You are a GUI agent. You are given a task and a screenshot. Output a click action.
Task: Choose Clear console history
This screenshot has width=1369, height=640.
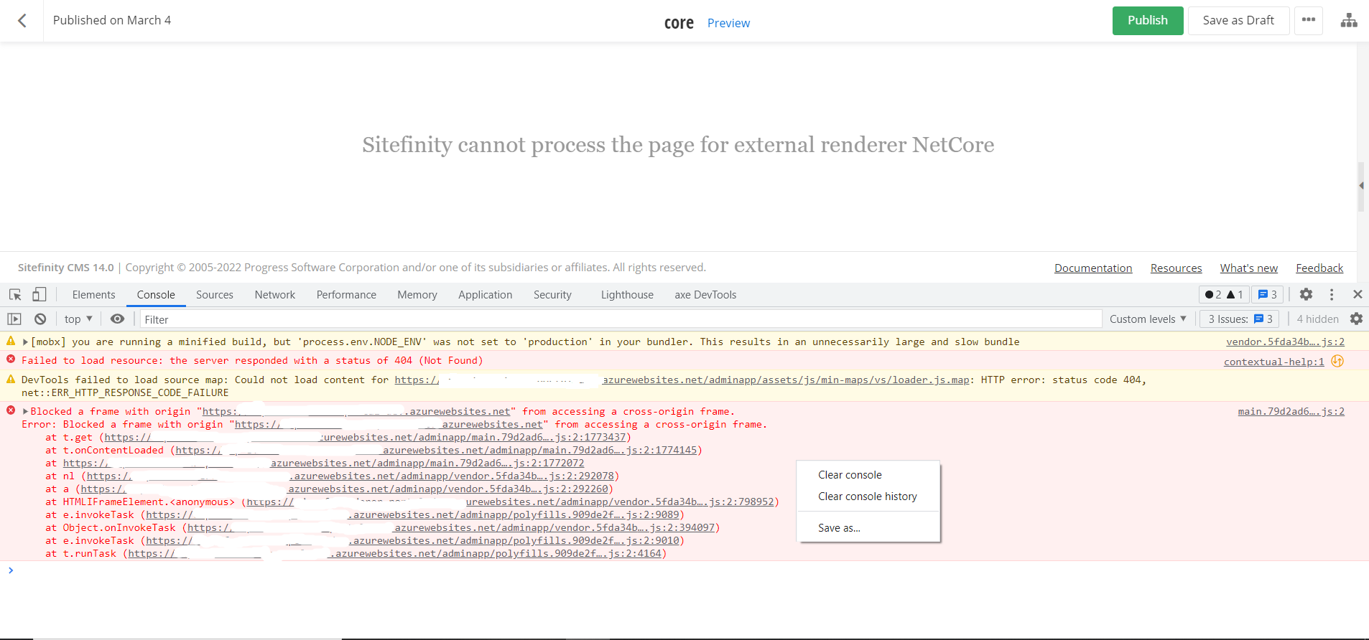pos(868,497)
